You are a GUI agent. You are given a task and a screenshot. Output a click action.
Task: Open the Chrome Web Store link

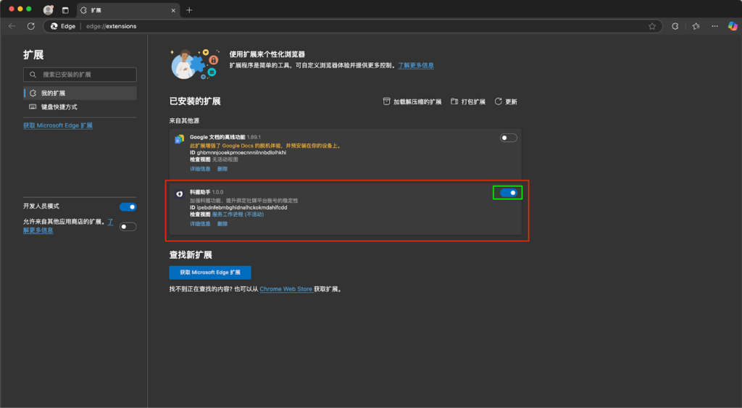[285, 289]
